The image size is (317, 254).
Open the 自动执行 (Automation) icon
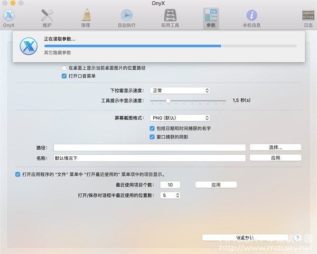(x=127, y=18)
